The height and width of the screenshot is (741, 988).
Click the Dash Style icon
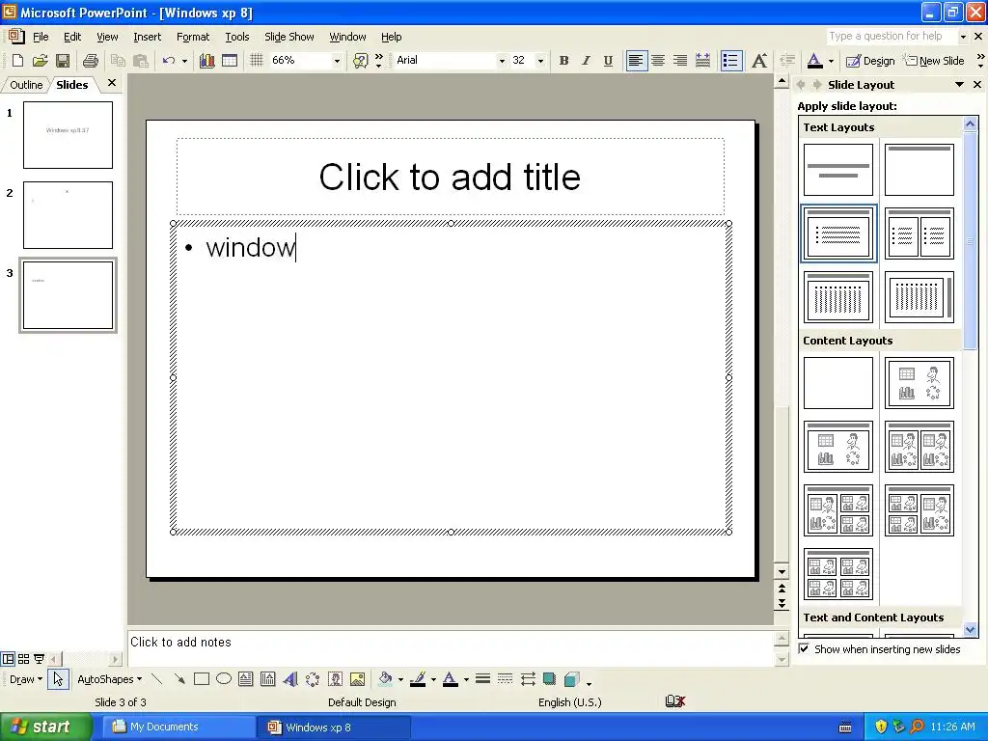point(505,678)
